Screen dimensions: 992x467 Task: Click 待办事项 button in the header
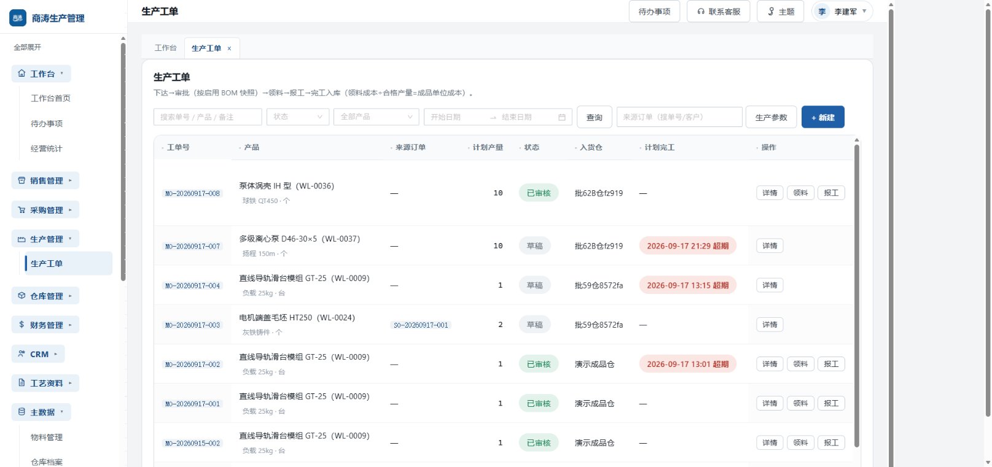(655, 12)
